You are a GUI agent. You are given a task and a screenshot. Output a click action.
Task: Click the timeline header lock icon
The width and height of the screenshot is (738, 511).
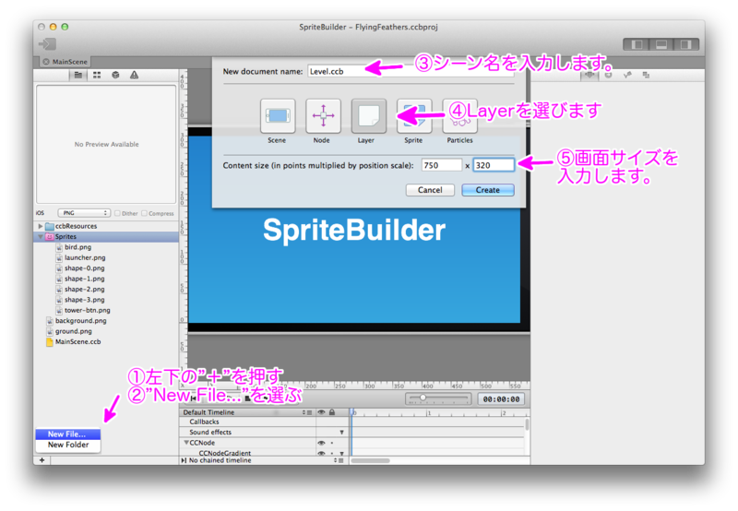pos(332,412)
